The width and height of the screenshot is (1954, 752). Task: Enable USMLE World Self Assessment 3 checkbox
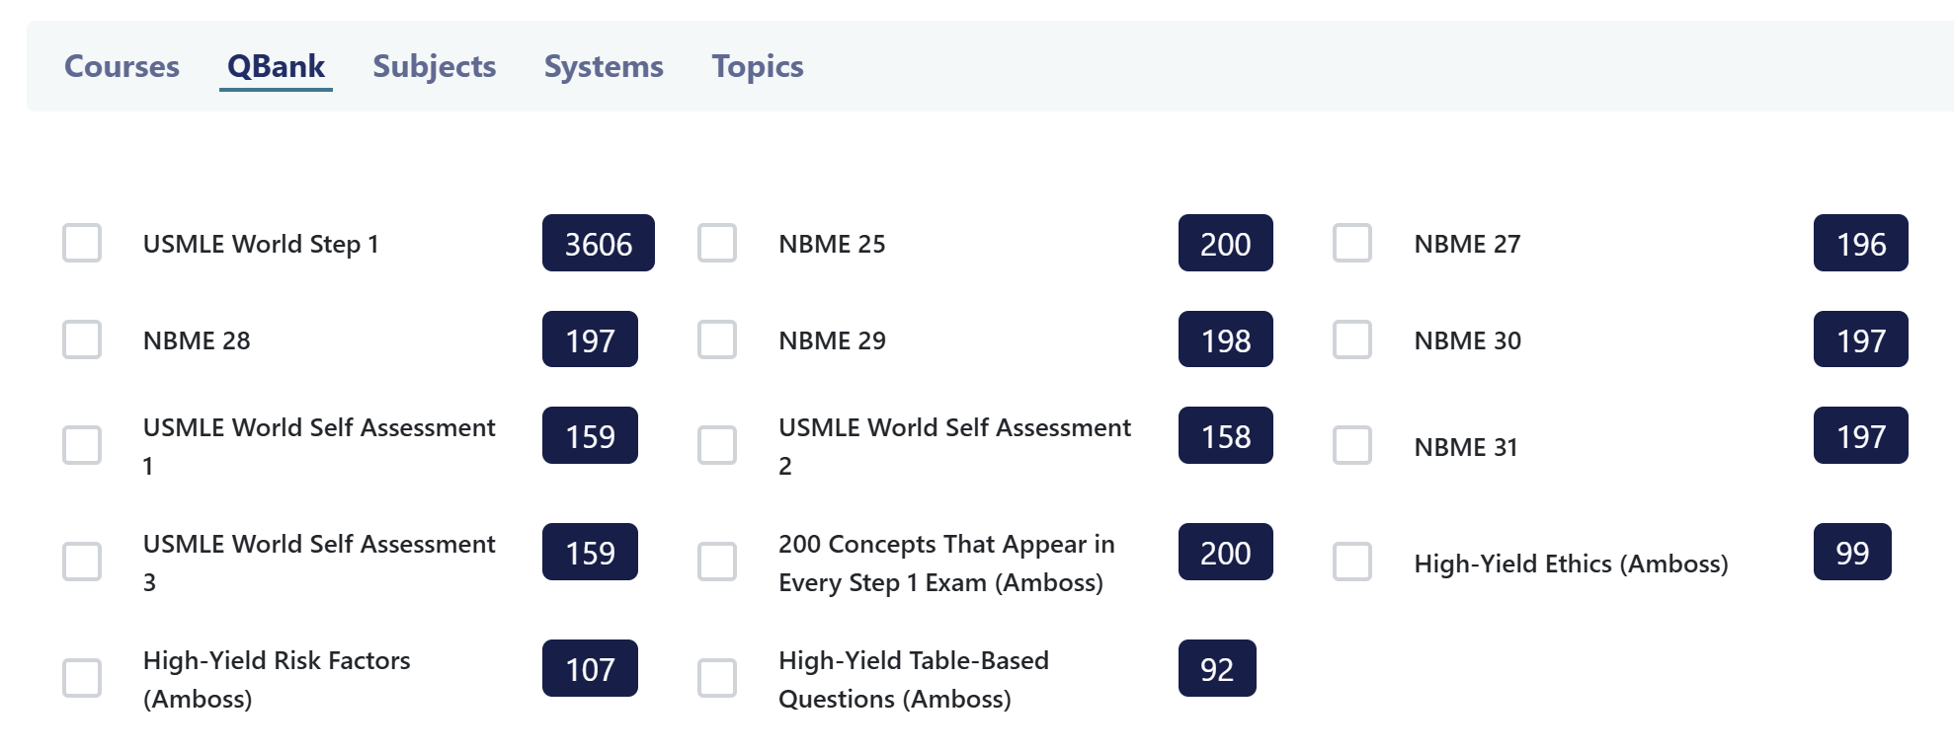[x=82, y=562]
